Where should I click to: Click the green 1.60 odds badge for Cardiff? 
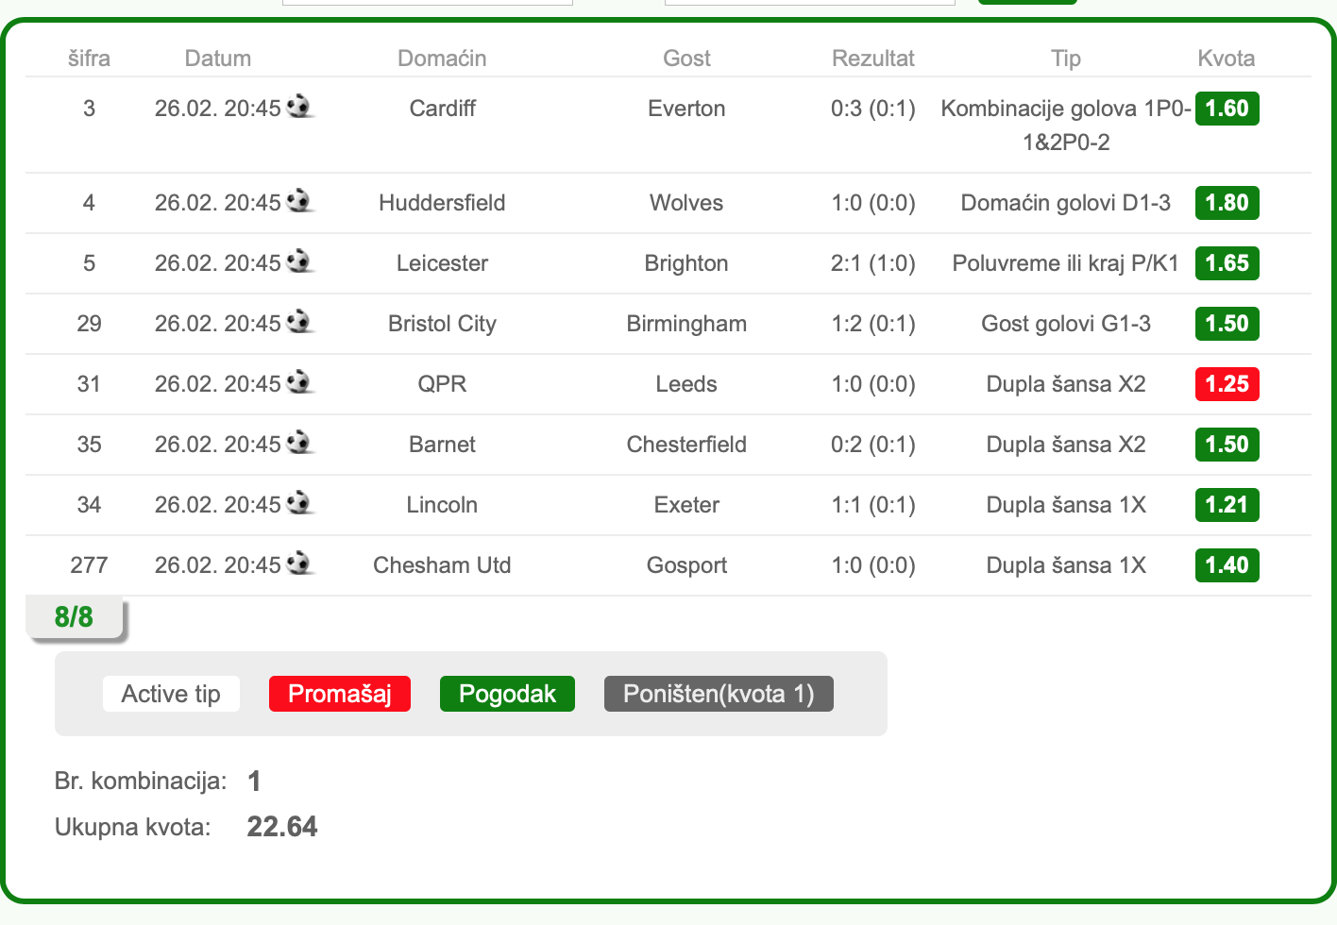[x=1227, y=109]
